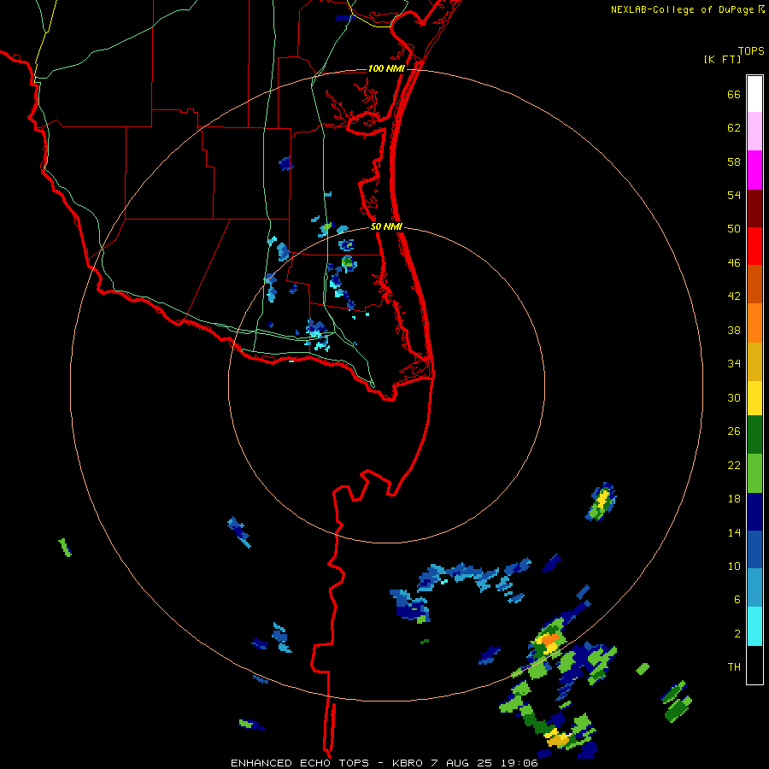Click the dark green legend swatch
The image size is (769, 769).
(x=754, y=435)
